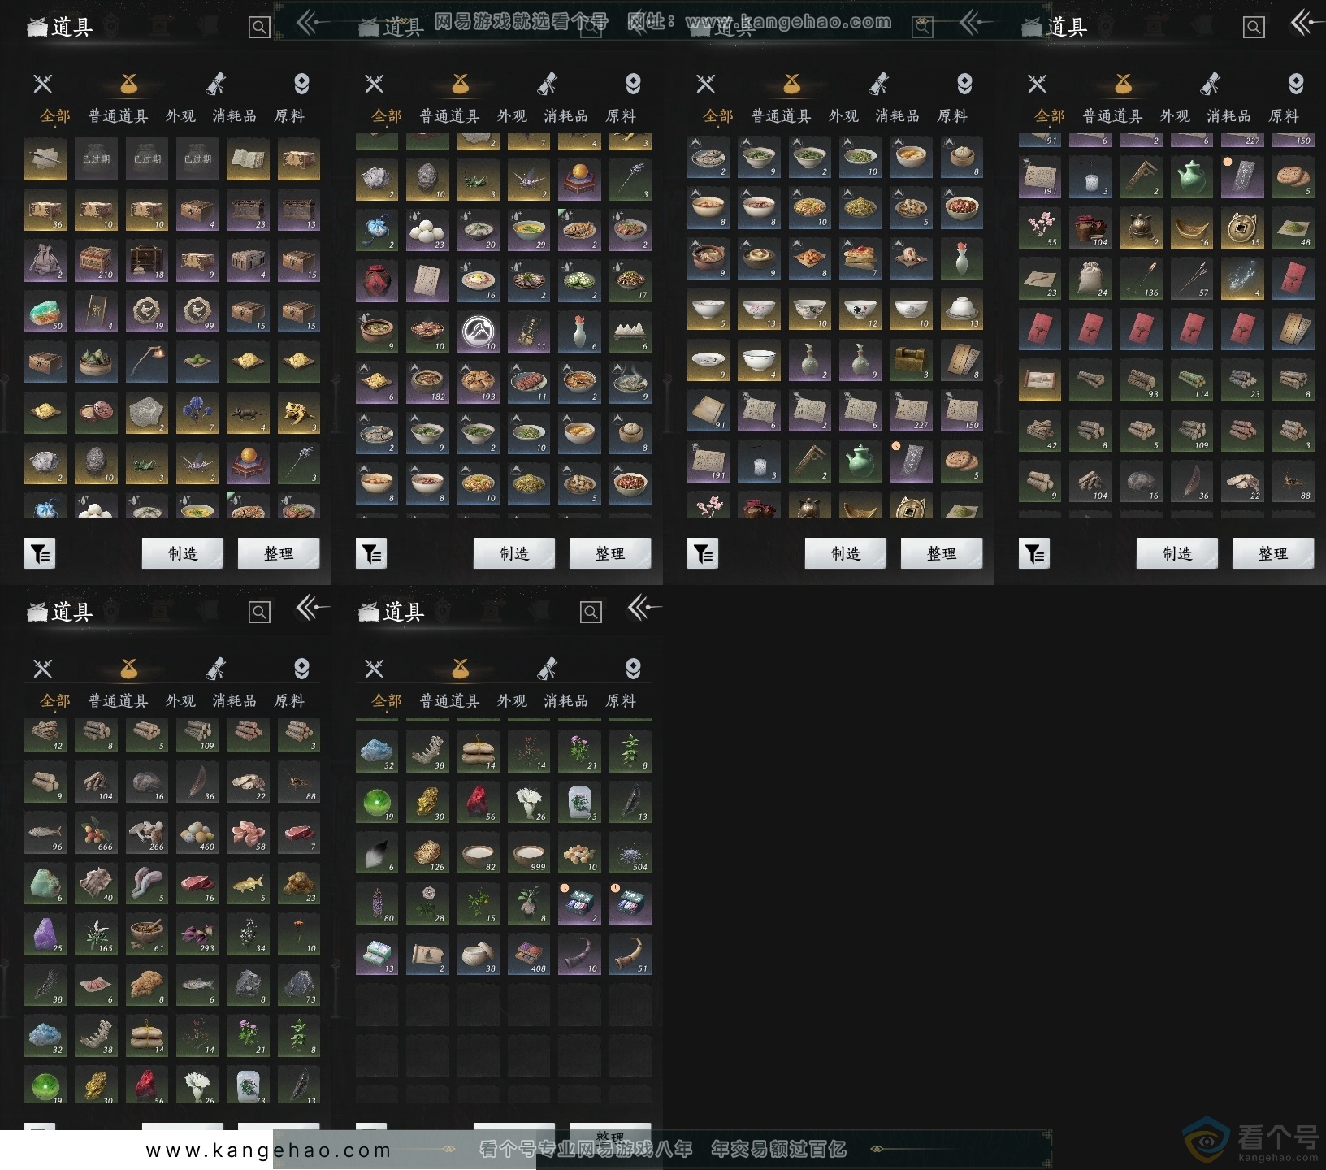Click 制造 button in third top panel

click(x=846, y=553)
